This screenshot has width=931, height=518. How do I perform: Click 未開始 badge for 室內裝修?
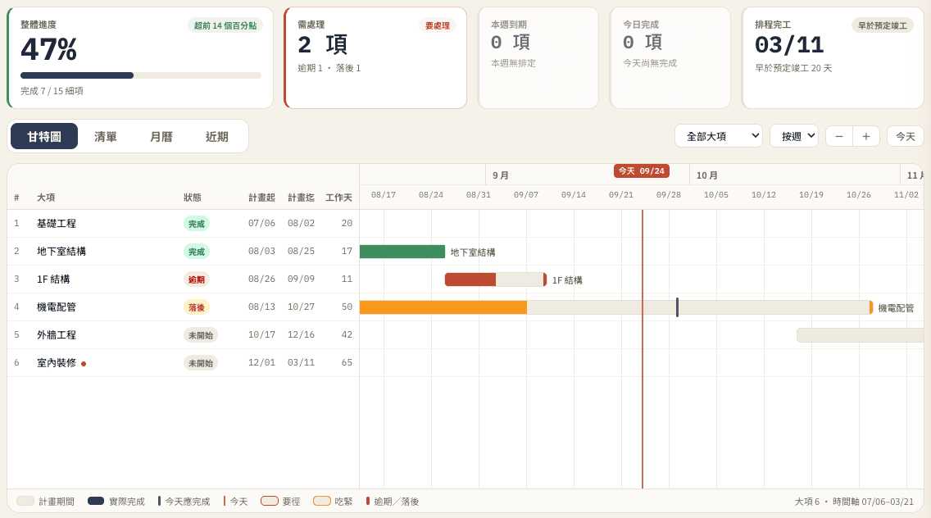(201, 363)
